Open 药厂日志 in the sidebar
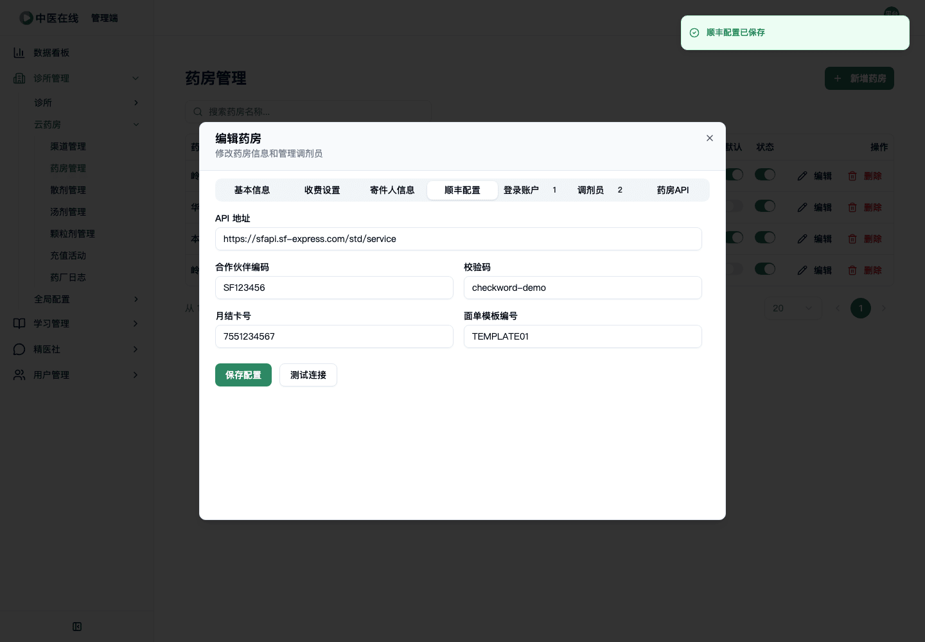The width and height of the screenshot is (925, 642). [x=68, y=277]
